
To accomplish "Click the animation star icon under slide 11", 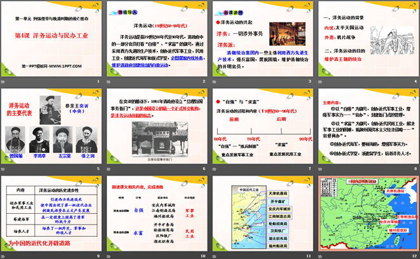I will (214, 256).
